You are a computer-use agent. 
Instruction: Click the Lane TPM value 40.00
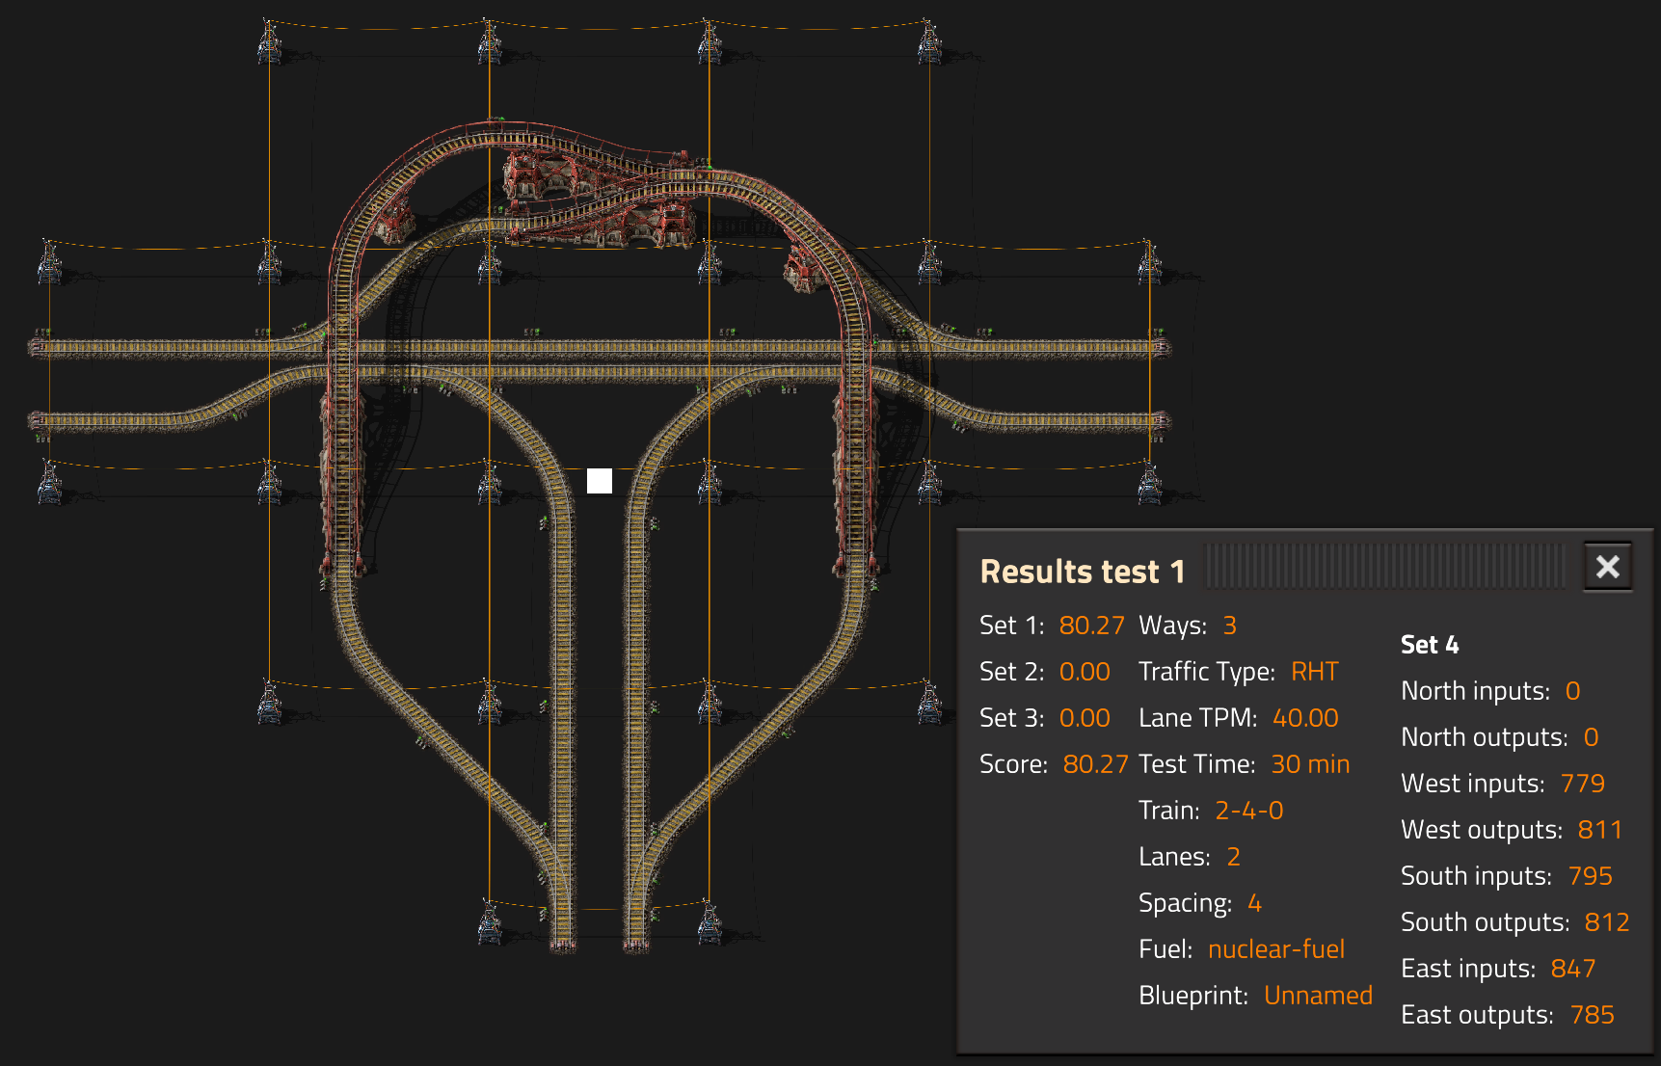1305,718
